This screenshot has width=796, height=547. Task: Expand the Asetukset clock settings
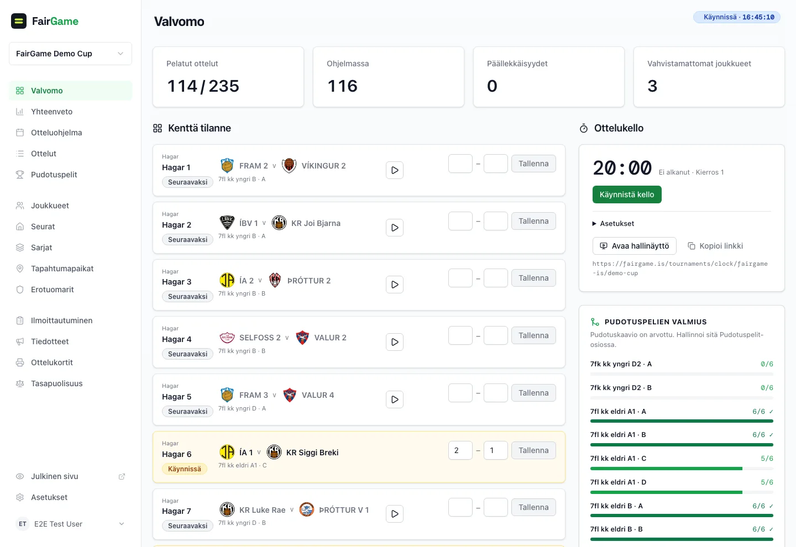click(613, 224)
